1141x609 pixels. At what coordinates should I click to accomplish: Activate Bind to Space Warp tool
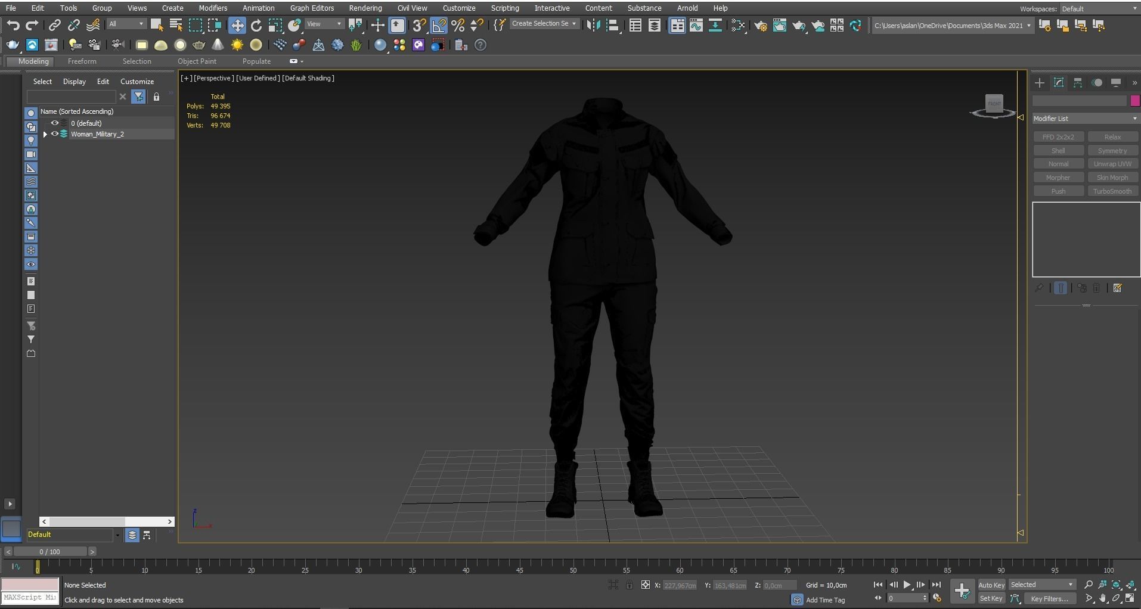(x=94, y=26)
